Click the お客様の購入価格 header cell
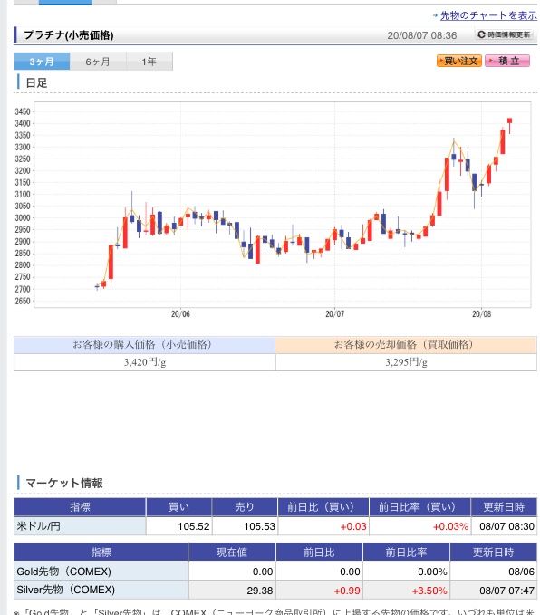 coord(145,345)
